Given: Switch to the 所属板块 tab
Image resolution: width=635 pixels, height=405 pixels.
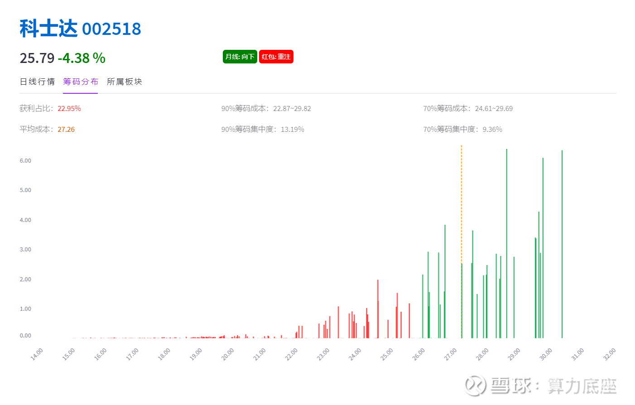Looking at the screenshot, I should point(125,82).
